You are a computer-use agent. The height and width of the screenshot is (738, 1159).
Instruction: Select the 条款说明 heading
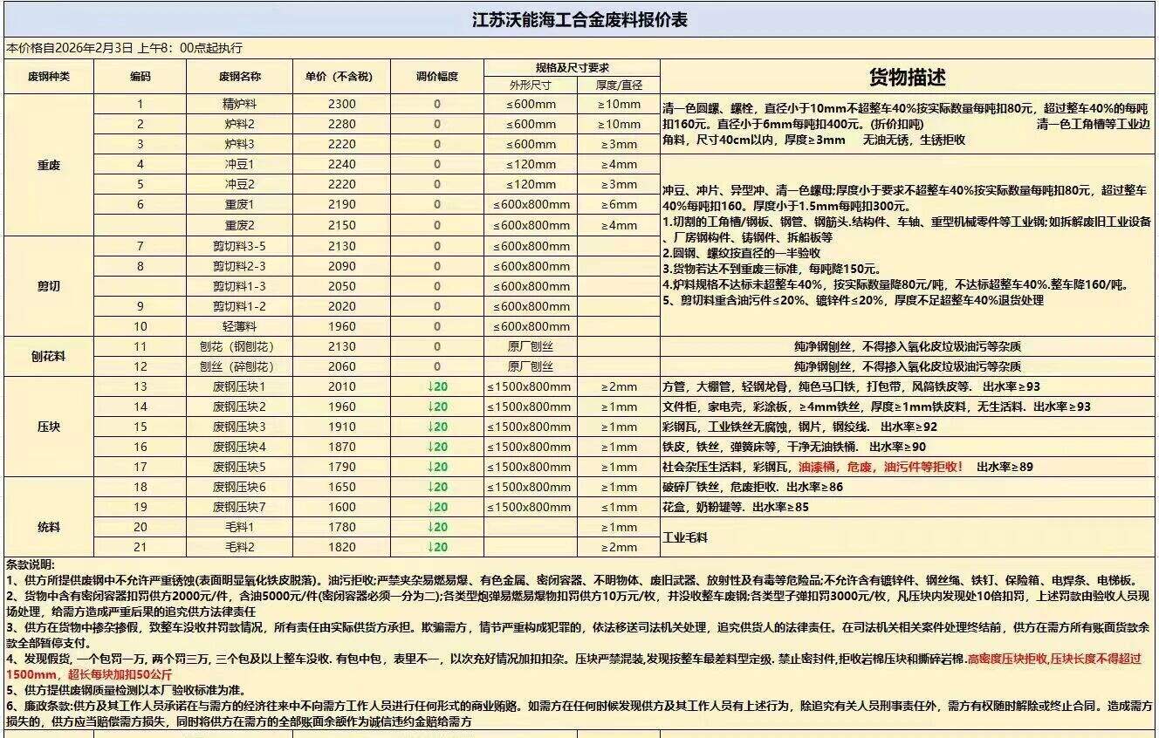click(x=31, y=565)
